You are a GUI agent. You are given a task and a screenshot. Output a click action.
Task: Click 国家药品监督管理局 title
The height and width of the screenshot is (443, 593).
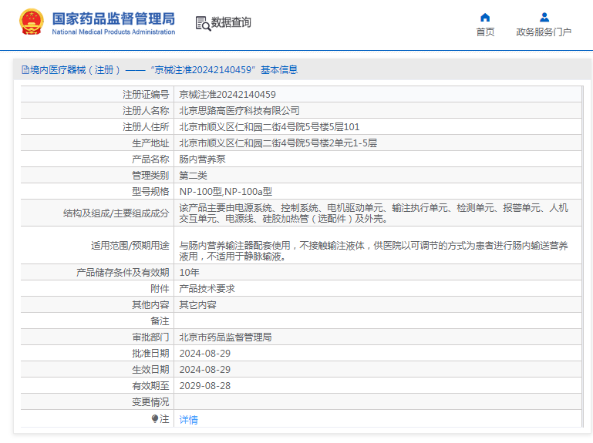coord(113,19)
